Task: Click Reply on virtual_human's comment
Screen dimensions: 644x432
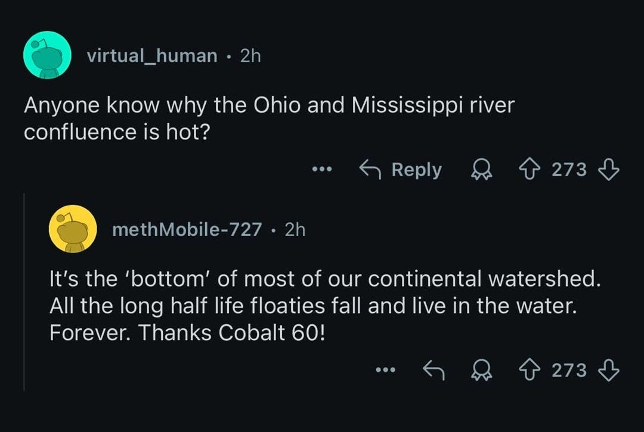Action: 401,170
